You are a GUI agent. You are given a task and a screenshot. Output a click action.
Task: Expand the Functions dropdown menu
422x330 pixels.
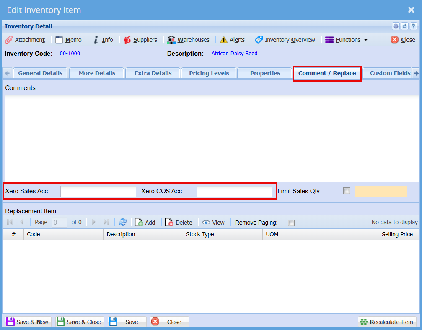(346, 40)
